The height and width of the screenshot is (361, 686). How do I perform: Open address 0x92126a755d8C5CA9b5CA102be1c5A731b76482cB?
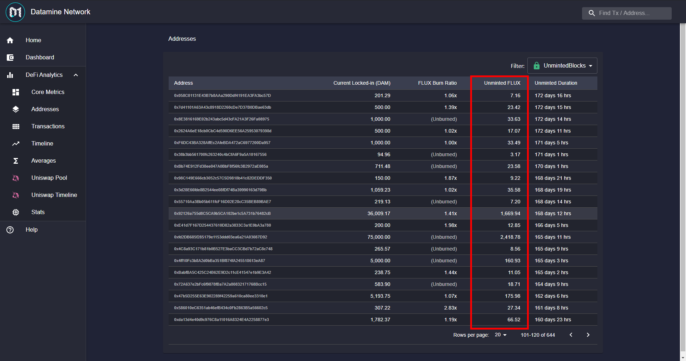point(222,213)
